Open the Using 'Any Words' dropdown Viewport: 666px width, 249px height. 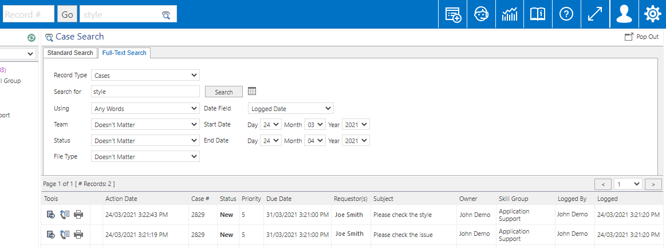point(145,108)
